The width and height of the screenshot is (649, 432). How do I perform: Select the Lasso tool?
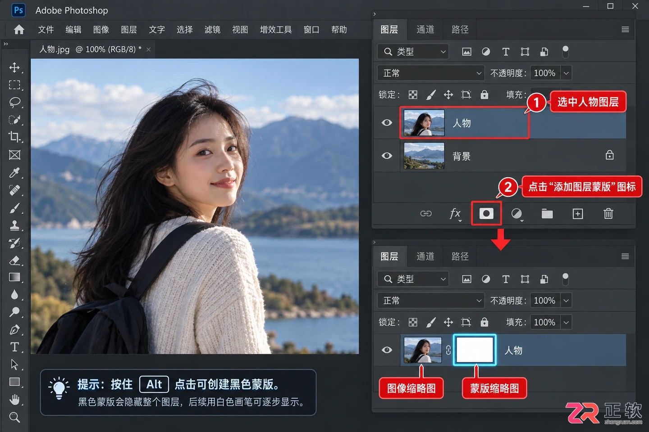pyautogui.click(x=14, y=102)
